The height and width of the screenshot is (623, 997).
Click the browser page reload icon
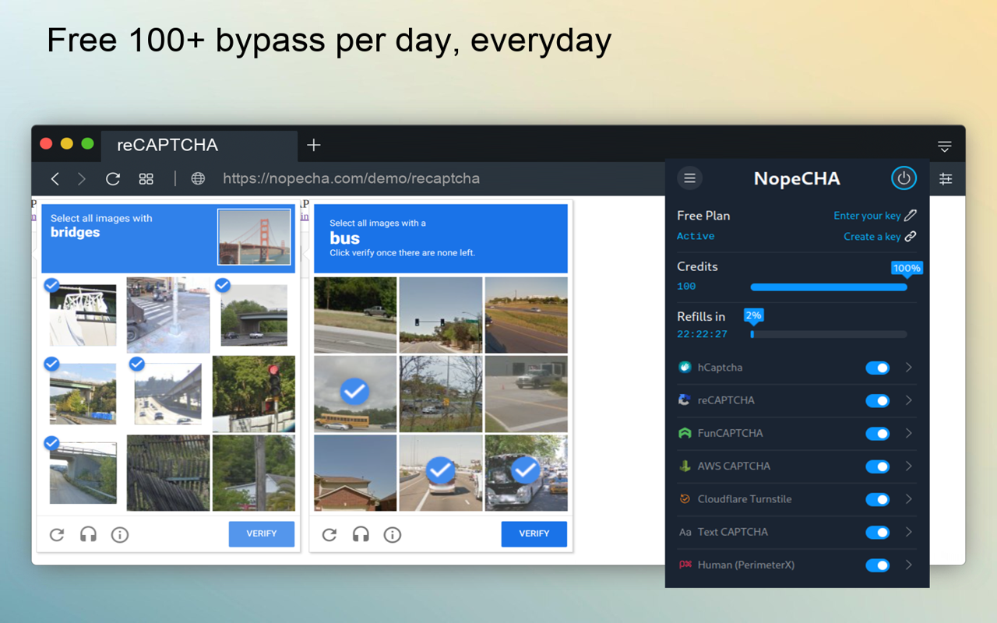[x=112, y=178]
